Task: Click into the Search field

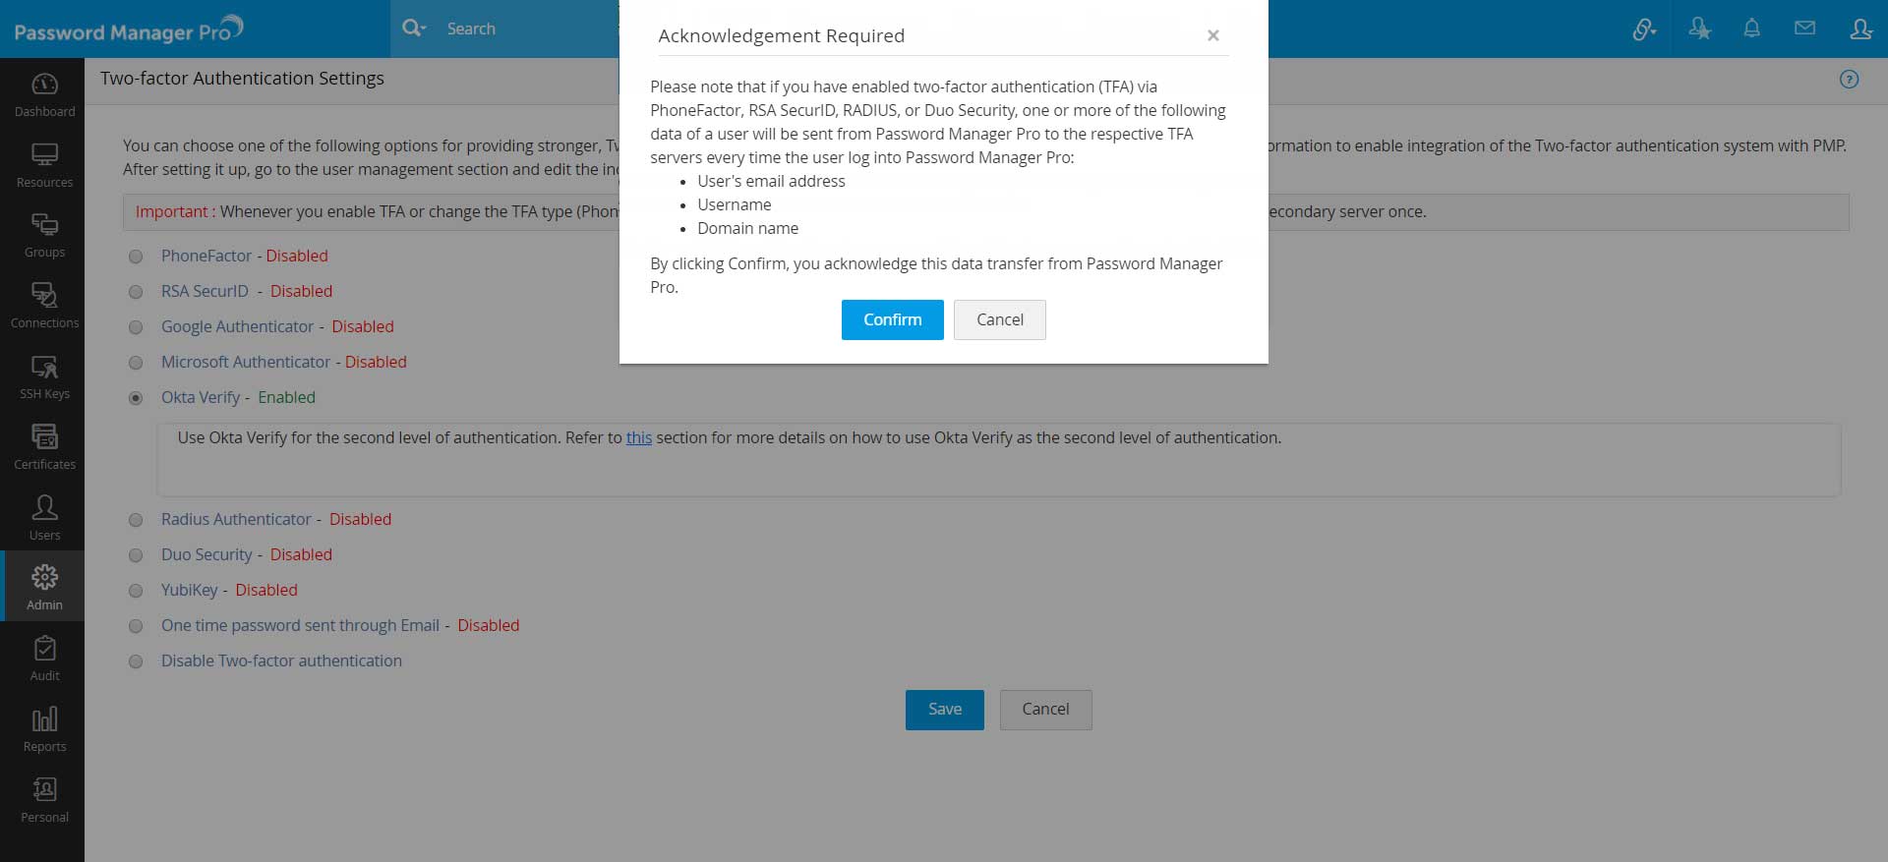Action: 521,29
